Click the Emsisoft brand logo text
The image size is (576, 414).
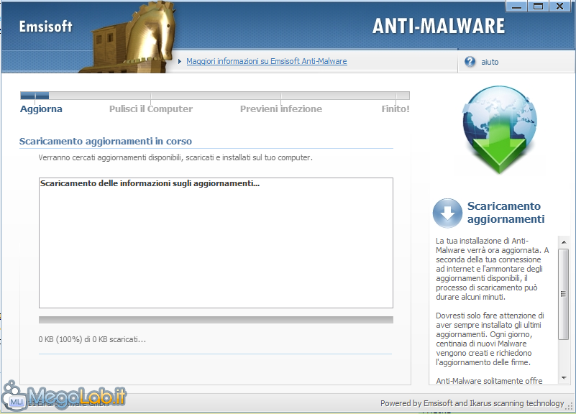pos(46,27)
